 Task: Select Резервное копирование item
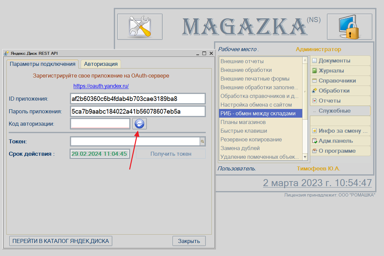coord(261,139)
